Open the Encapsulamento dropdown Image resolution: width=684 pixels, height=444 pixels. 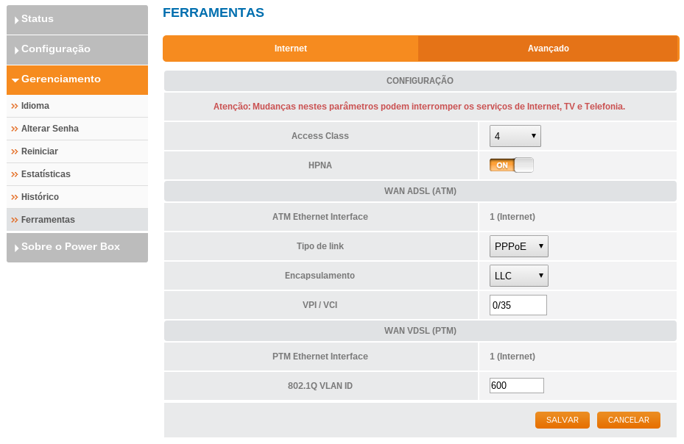tap(519, 276)
